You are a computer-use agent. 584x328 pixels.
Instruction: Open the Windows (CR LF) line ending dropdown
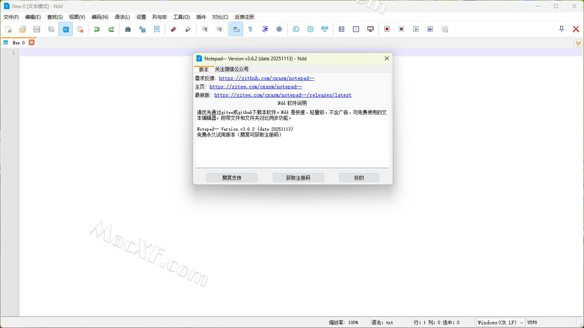coord(500,322)
